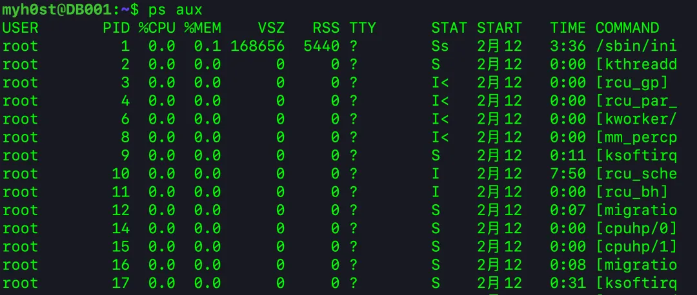This screenshot has width=697, height=295.
Task: Select the [rcu_sche command text
Action: 636,174
